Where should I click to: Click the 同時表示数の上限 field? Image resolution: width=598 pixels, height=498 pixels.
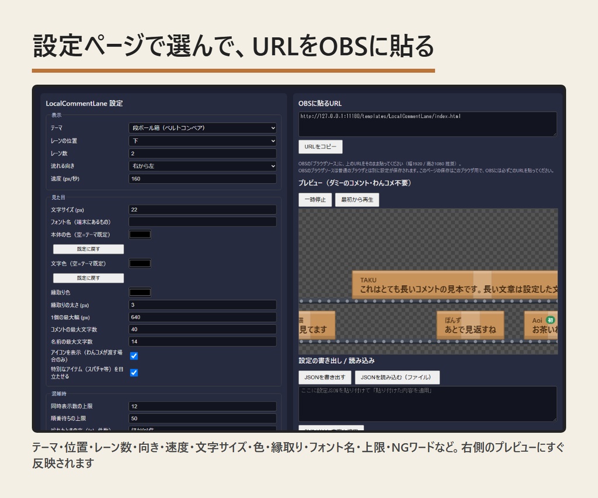click(203, 406)
